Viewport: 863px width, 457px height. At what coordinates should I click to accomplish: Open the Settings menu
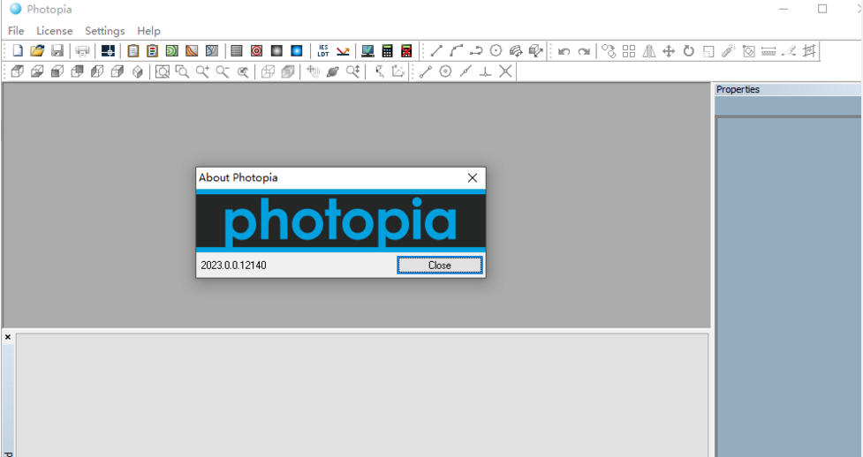[x=104, y=31]
